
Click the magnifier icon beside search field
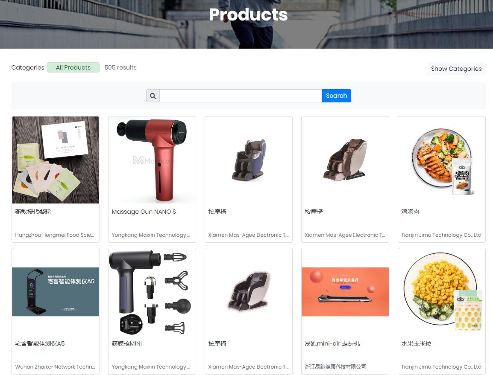coord(153,96)
